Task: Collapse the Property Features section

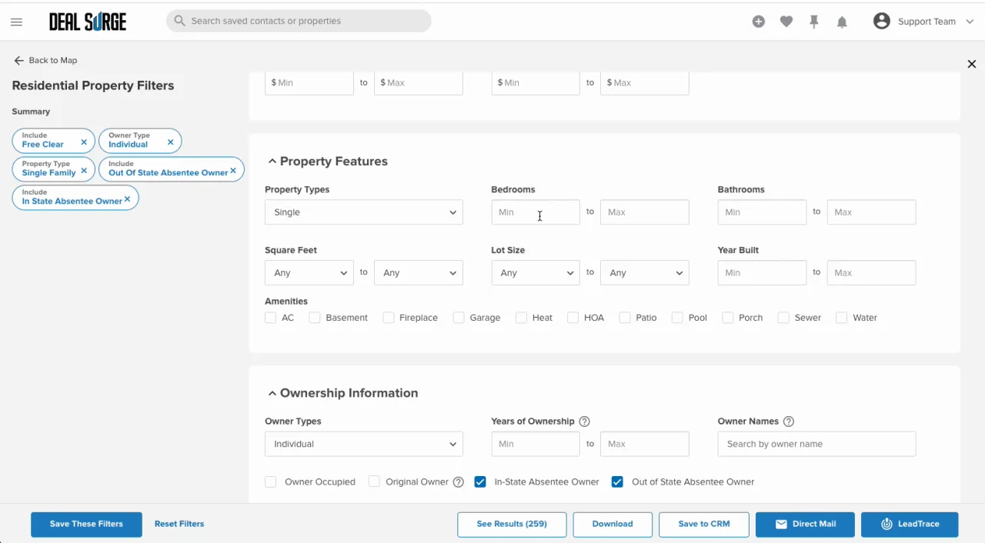Action: pos(272,162)
